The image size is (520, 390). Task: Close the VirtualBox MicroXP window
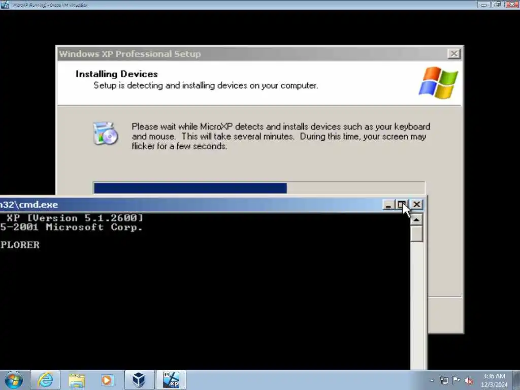pyautogui.click(x=512, y=5)
